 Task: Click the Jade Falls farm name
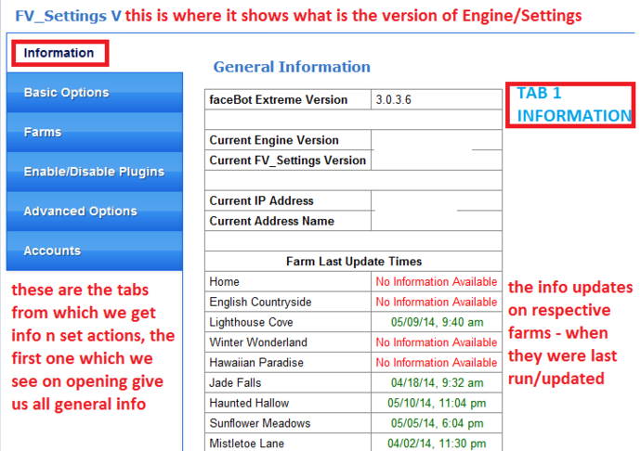(x=235, y=382)
